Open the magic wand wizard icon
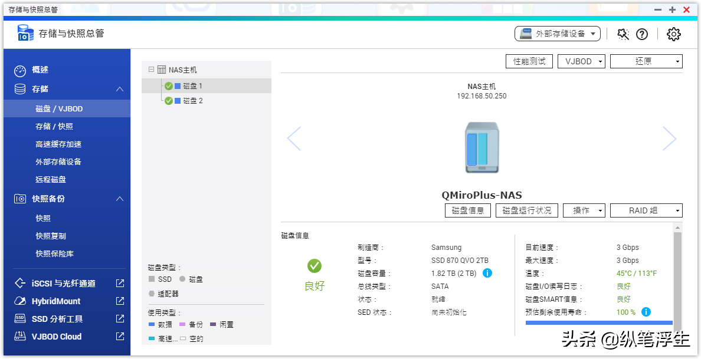The width and height of the screenshot is (701, 359). 623,34
